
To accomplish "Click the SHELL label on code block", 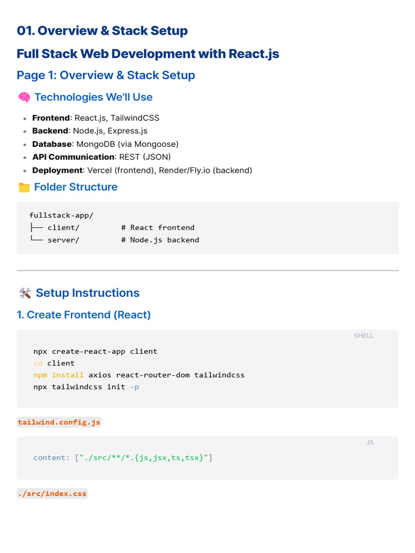I will [x=364, y=335].
